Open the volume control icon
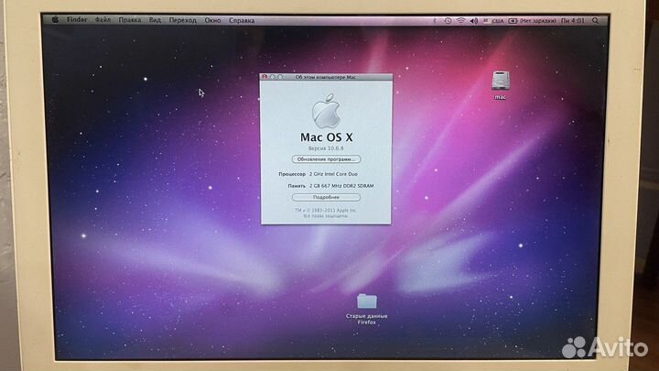 coord(474,20)
